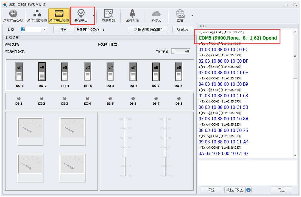Toggle the DO-2 output switch

point(42,72)
